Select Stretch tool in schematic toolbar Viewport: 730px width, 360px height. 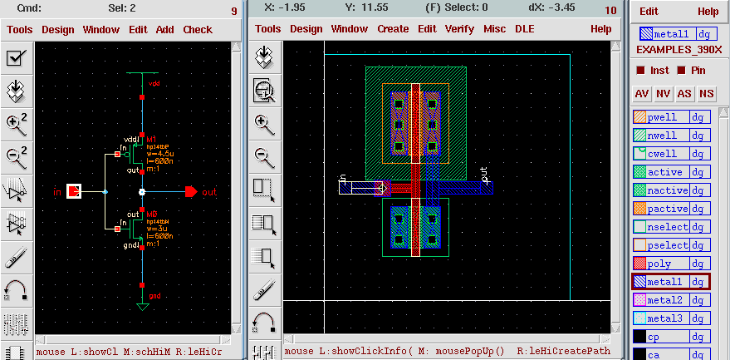pyautogui.click(x=17, y=190)
